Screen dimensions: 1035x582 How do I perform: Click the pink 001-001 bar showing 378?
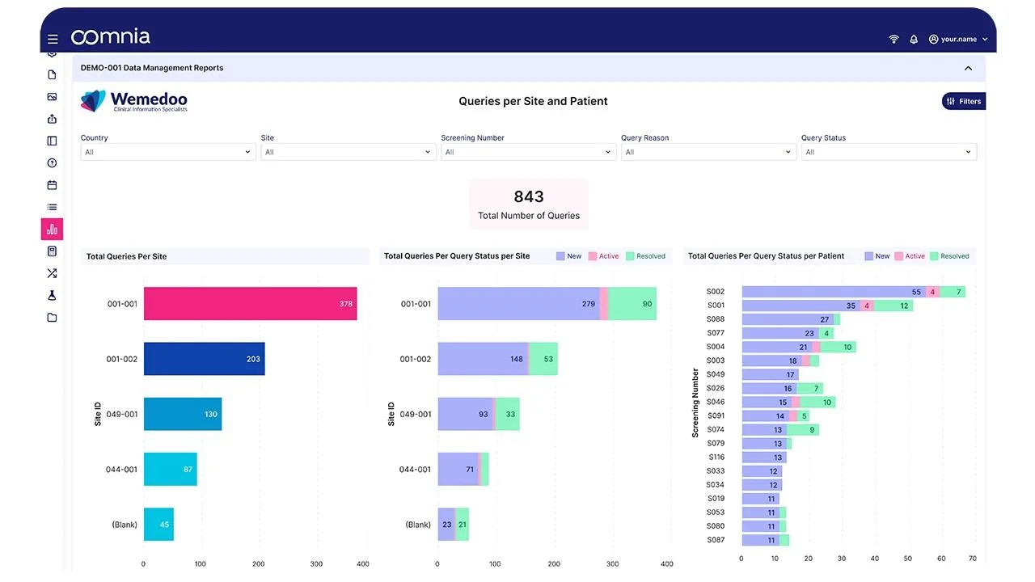(x=250, y=304)
